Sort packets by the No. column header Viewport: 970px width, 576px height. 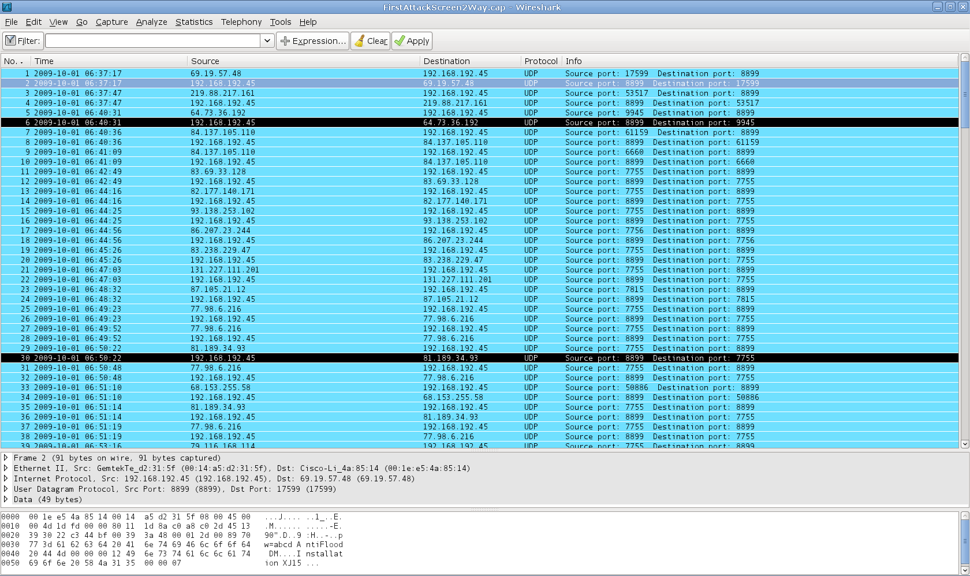16,61
